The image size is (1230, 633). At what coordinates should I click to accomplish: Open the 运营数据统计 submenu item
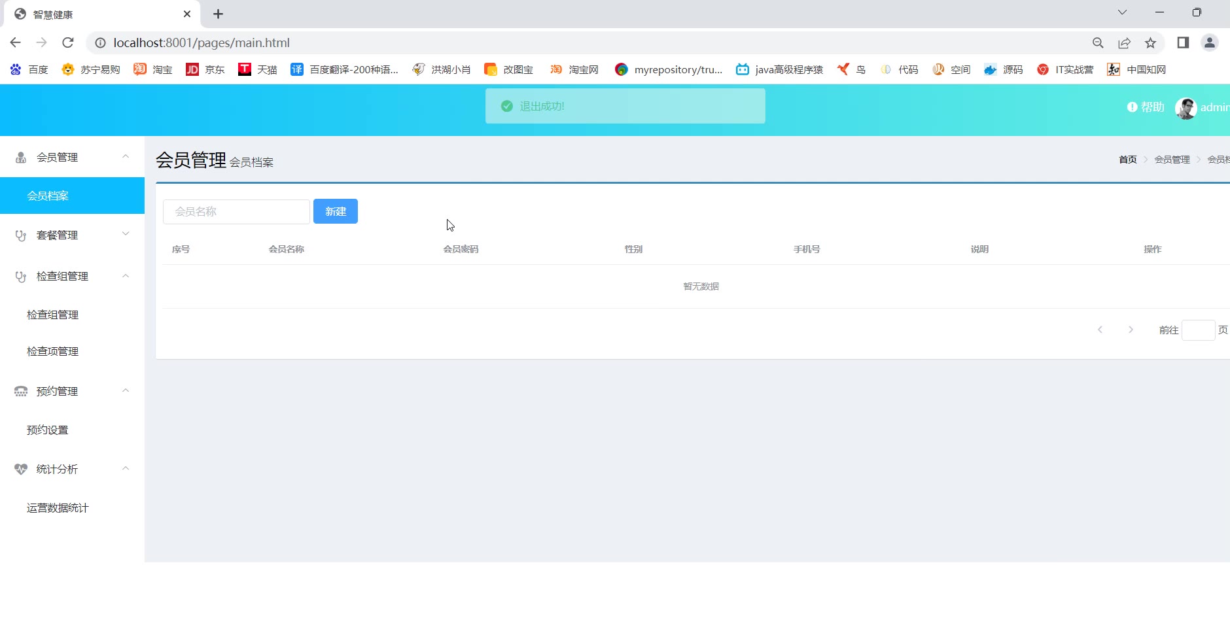click(72, 508)
